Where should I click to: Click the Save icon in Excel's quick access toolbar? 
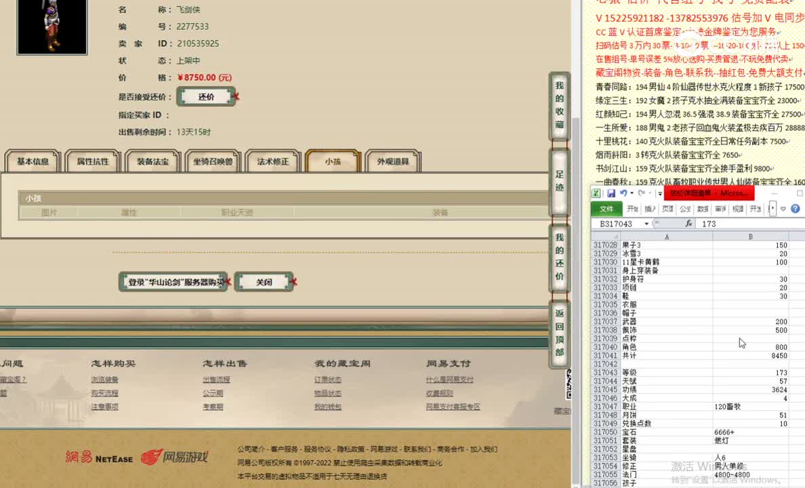[611, 193]
